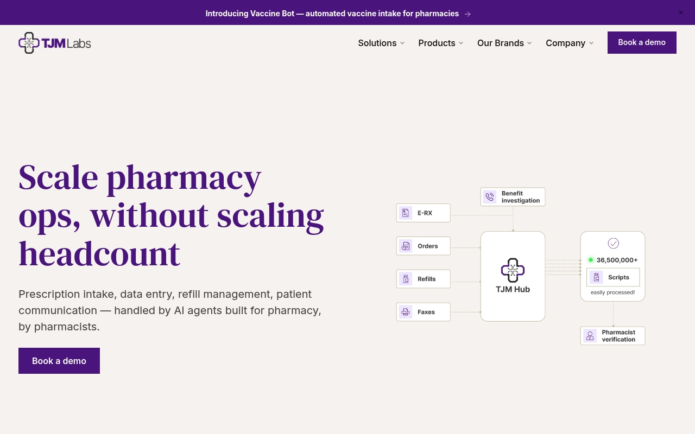Click the 'Scale pharmacy ops' headline

coord(171,215)
